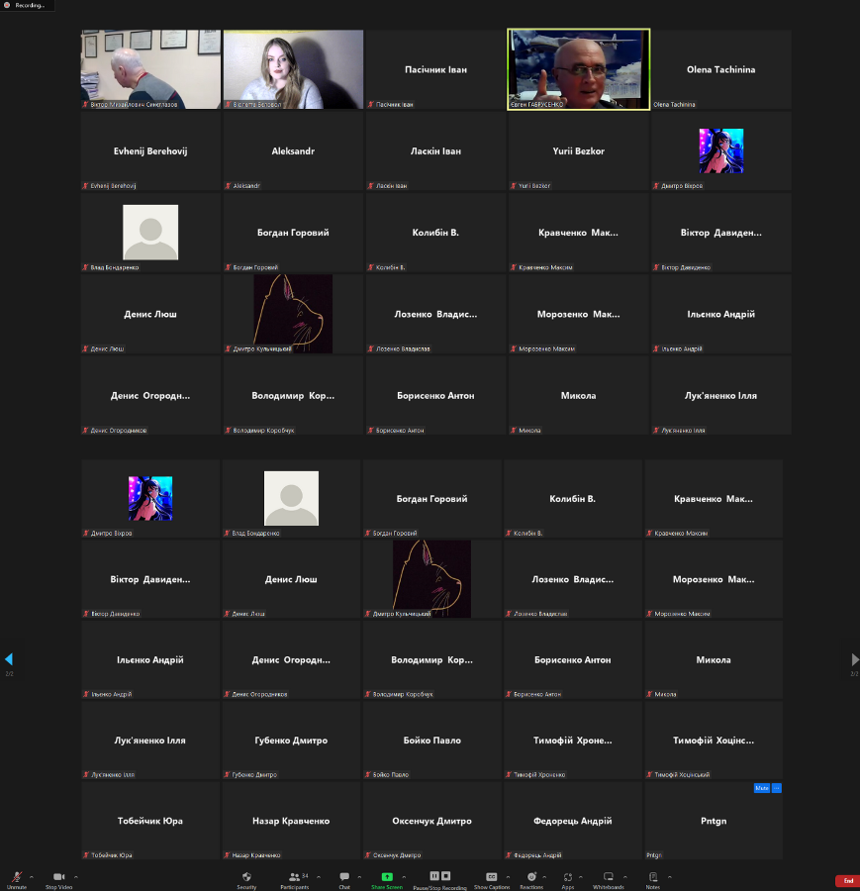The image size is (860, 891).
Task: Select Віктор Михайлович Синєглазов's video tile
Action: [x=150, y=69]
